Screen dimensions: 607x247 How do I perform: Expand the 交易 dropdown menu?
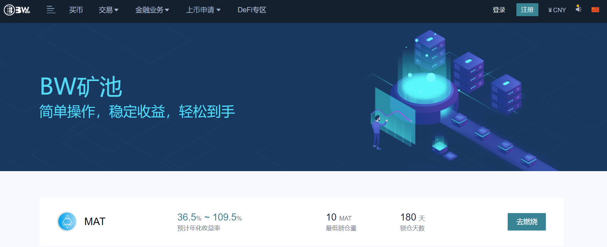(x=108, y=10)
